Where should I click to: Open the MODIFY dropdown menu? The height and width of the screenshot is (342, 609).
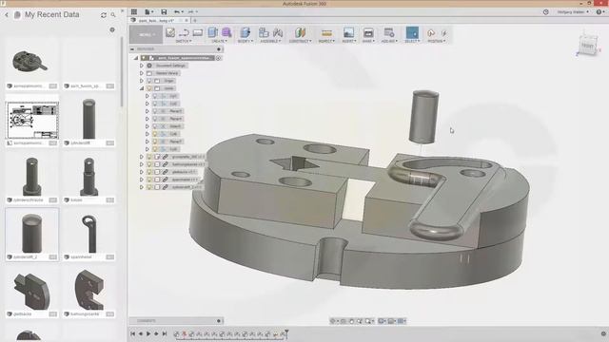(246, 41)
